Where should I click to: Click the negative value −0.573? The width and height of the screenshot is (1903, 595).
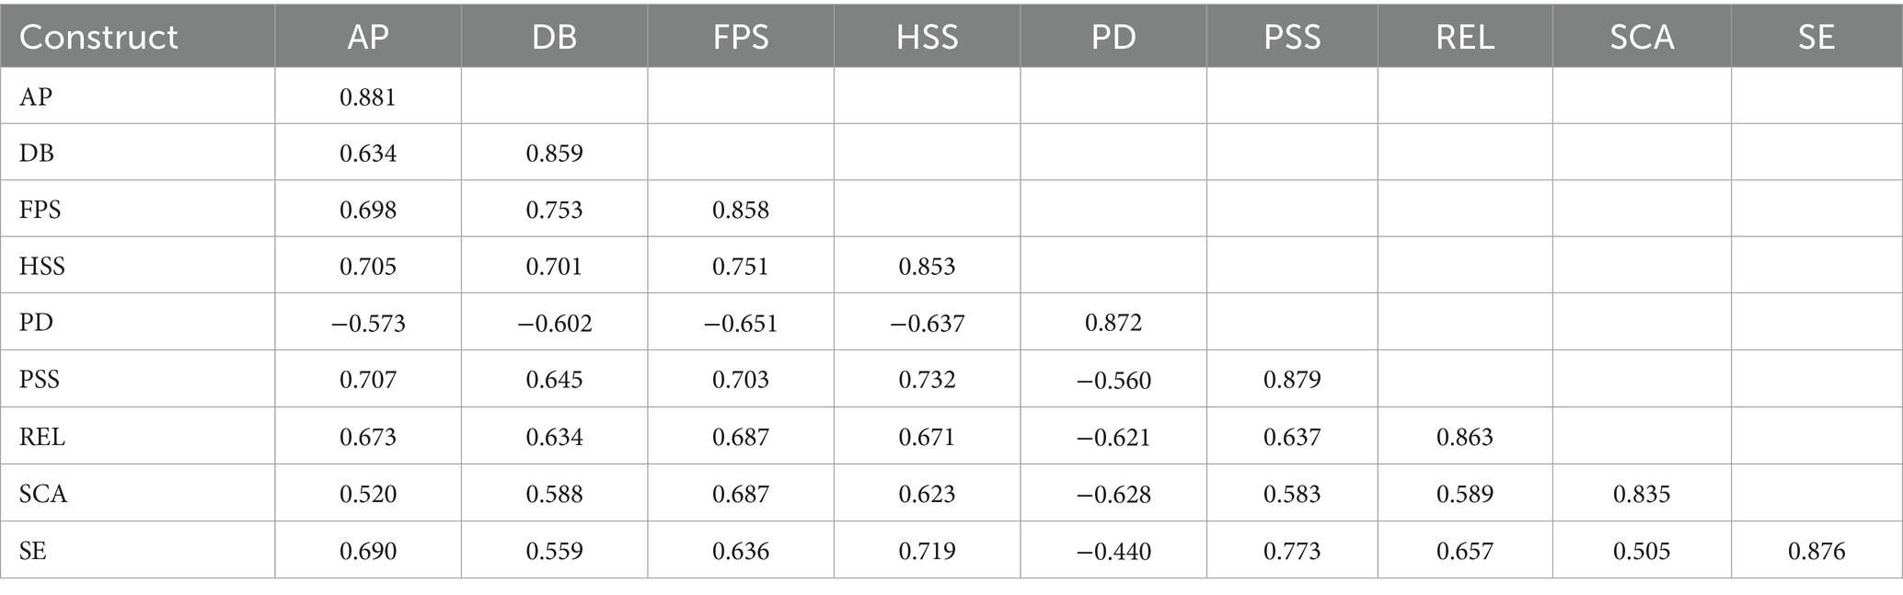(x=368, y=323)
